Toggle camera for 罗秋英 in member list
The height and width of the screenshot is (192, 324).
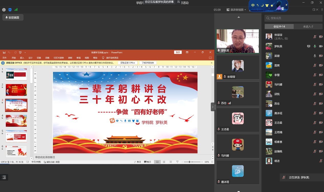pos(321,46)
